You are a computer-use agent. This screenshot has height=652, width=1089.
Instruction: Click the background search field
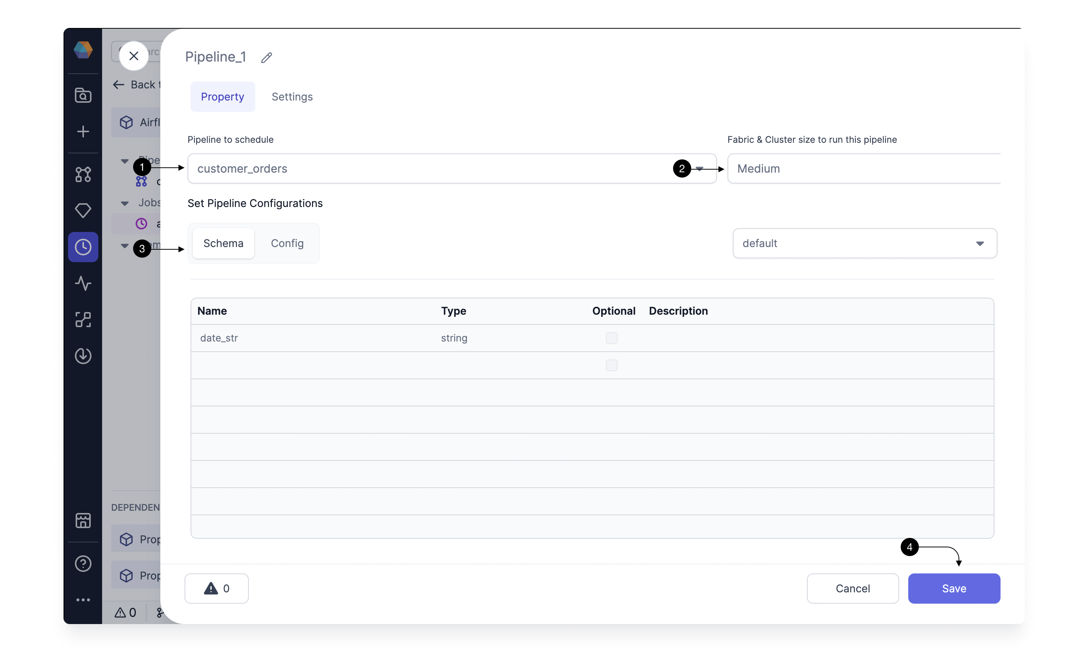pyautogui.click(x=136, y=51)
